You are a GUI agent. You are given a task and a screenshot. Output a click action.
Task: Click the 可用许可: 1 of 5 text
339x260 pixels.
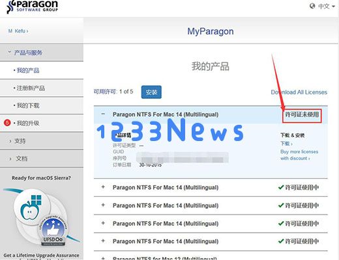(113, 92)
